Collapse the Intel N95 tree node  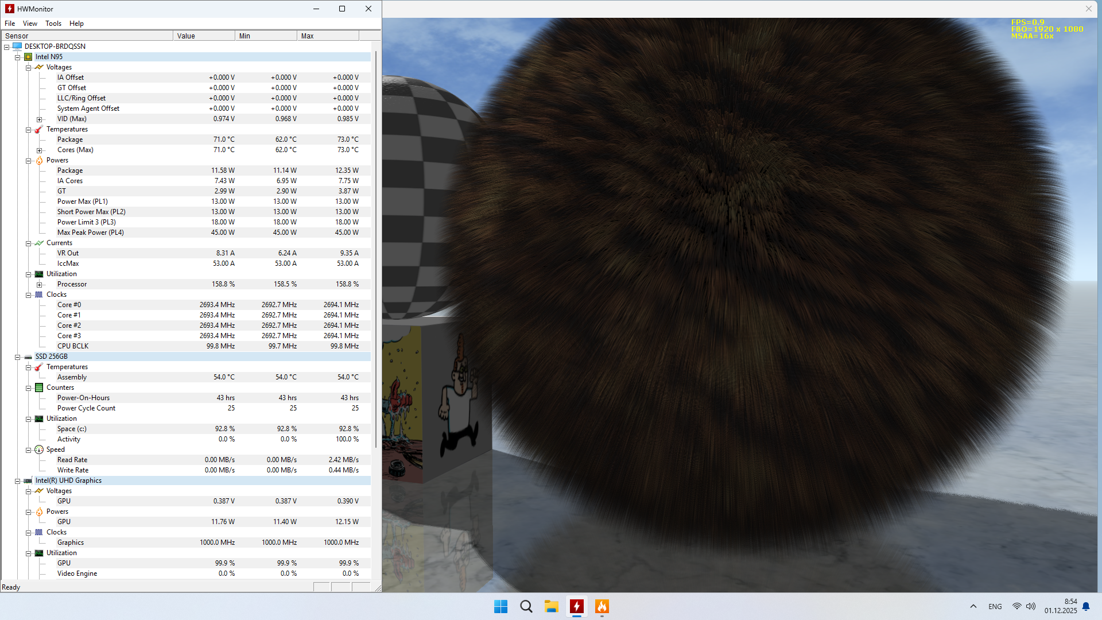pyautogui.click(x=18, y=57)
